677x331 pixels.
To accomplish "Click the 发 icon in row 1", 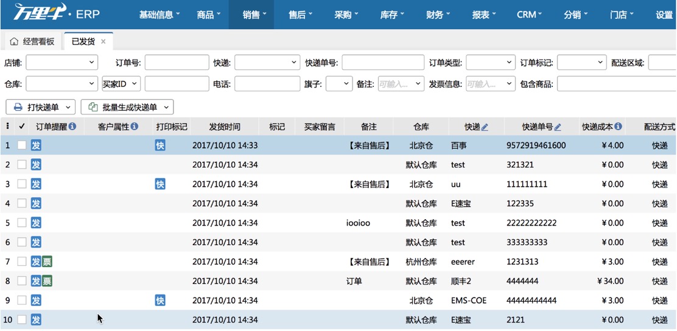I will coord(36,145).
